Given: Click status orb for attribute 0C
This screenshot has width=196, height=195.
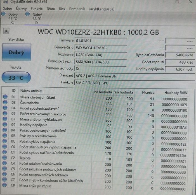Looking at the screenshot, I should [5, 141].
